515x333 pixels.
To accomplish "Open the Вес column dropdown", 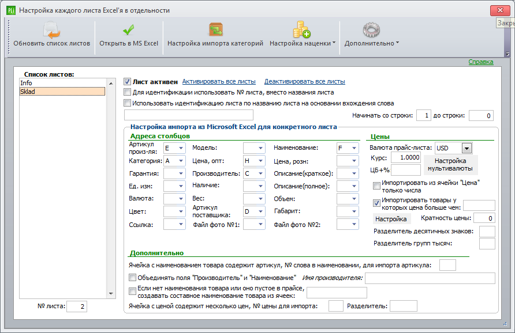I will pos(260,199).
